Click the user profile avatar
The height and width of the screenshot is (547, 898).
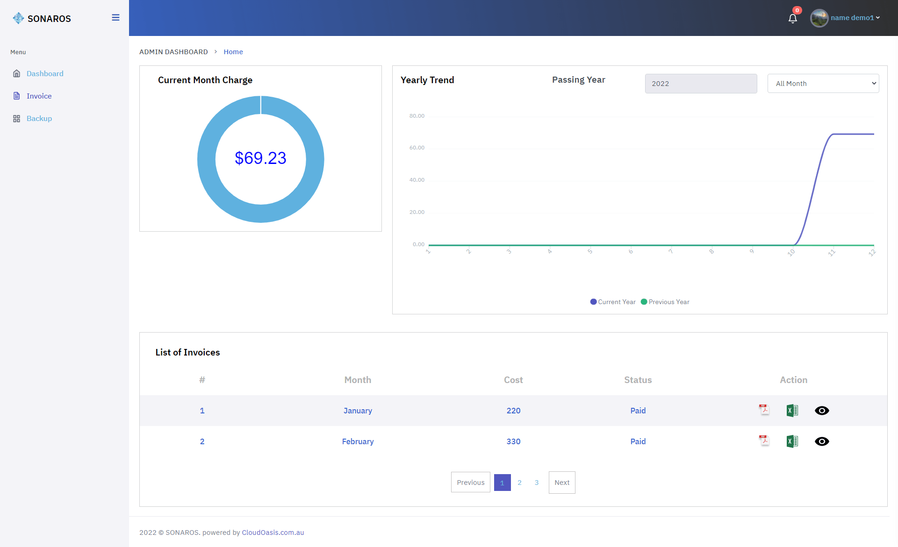[819, 18]
